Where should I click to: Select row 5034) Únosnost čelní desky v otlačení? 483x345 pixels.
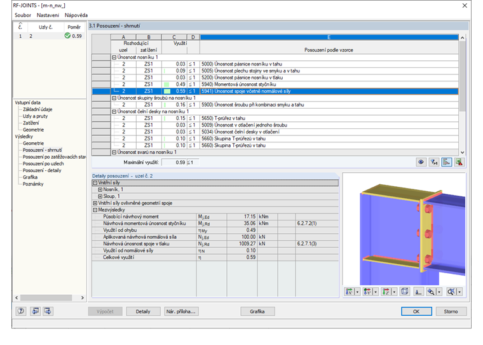(275, 132)
